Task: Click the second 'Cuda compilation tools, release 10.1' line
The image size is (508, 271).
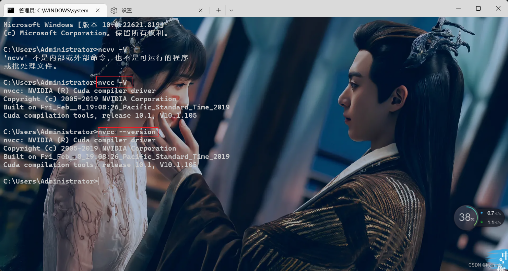Action: point(100,165)
